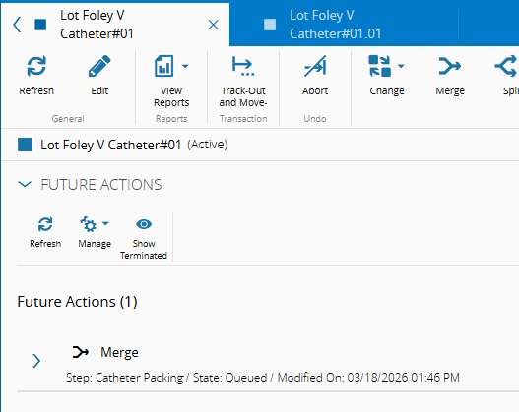Start the Track-Out and Move transaction
This screenshot has width=519, height=412.
point(243,66)
